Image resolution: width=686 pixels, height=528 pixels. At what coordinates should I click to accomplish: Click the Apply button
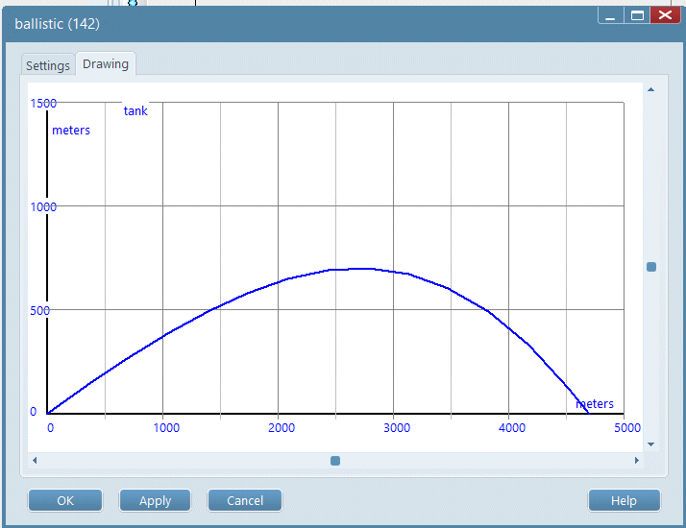155,500
